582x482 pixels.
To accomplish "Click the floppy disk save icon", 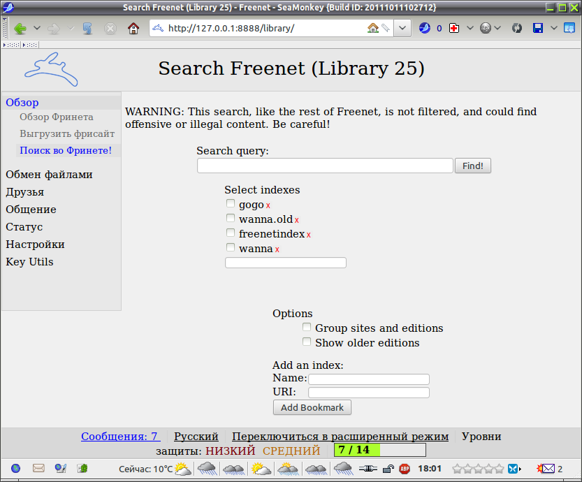I will (538, 28).
